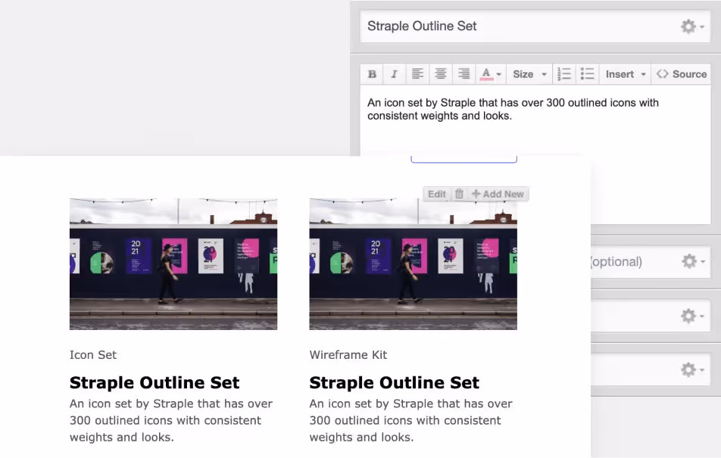The width and height of the screenshot is (721, 458).
Task: Open gear menu for Straple Outline Set field
Action: pos(692,26)
